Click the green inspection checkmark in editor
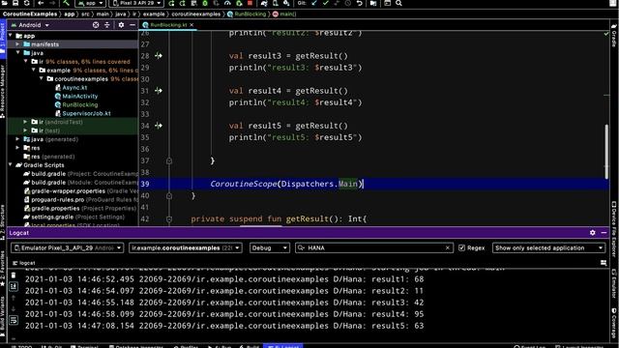619x348 pixels. pyautogui.click(x=606, y=34)
